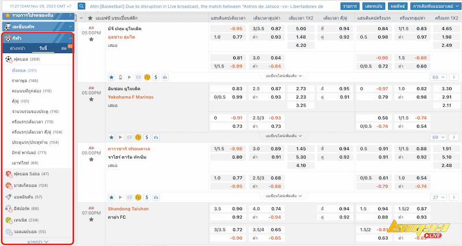Open scoreboard icon in Incheon United toolbar
The width and height of the screenshot is (462, 246).
129,137
